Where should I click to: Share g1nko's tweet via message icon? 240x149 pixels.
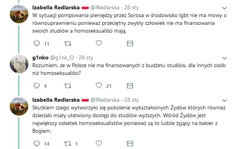(130, 86)
